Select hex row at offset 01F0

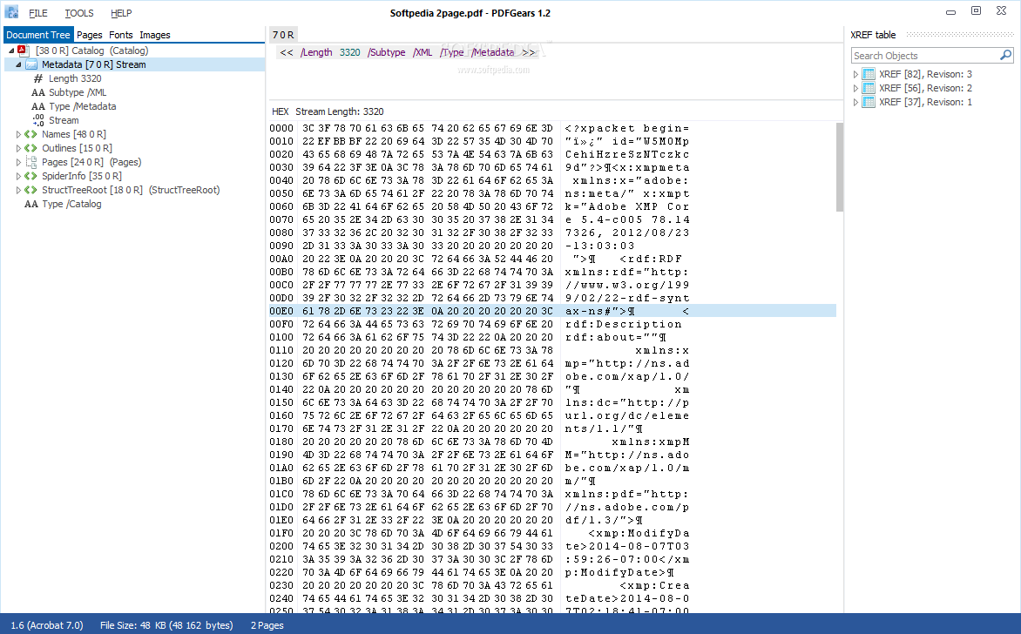click(x=552, y=533)
